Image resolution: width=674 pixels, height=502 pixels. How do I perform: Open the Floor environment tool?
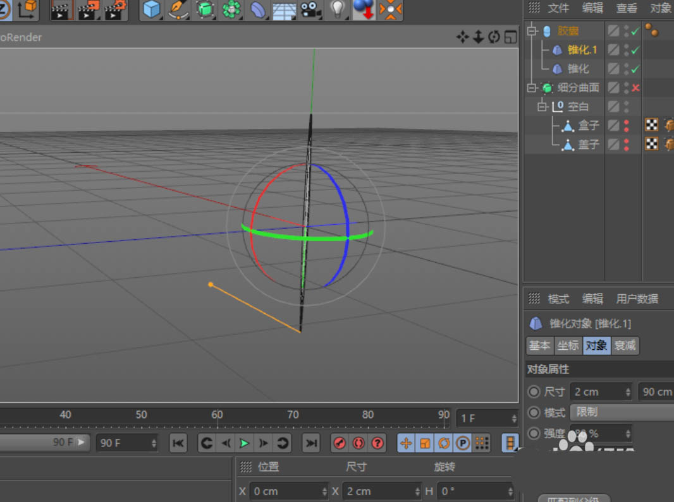tap(284, 9)
